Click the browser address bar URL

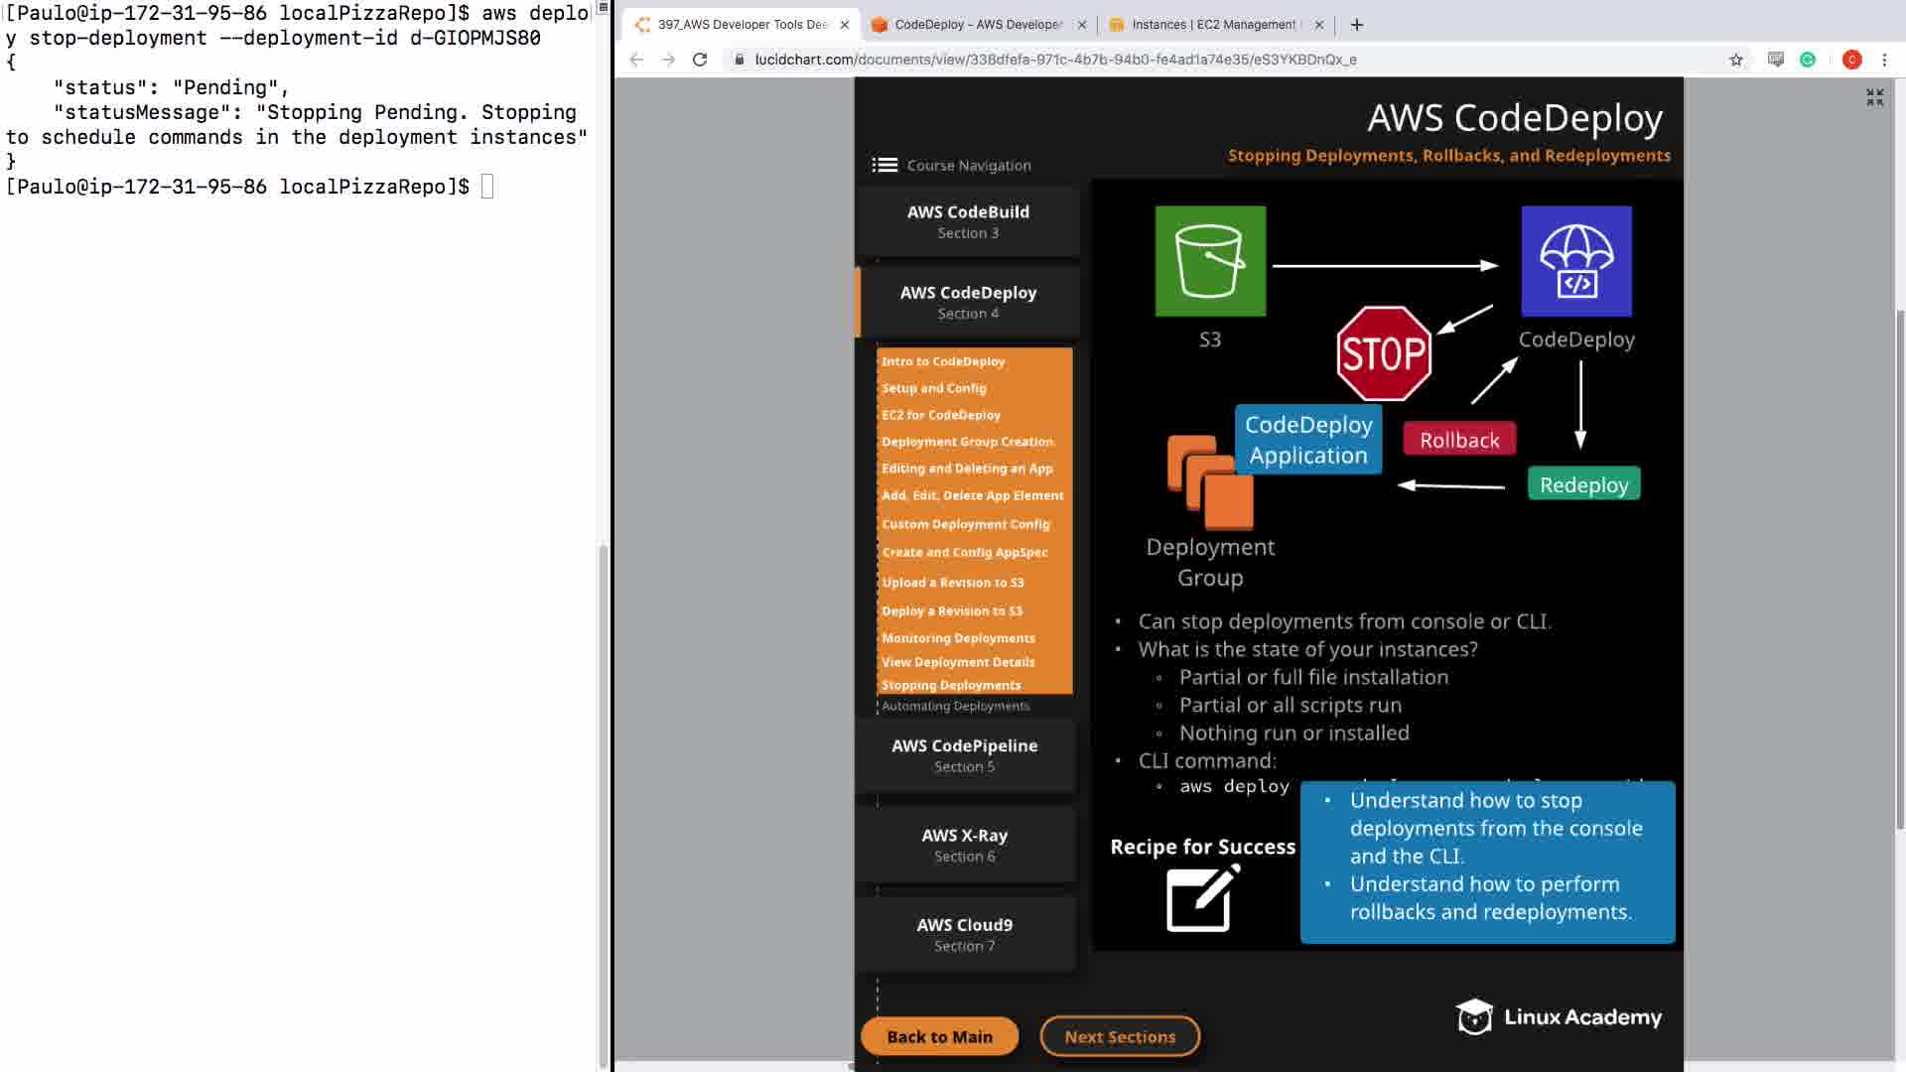coord(1055,60)
